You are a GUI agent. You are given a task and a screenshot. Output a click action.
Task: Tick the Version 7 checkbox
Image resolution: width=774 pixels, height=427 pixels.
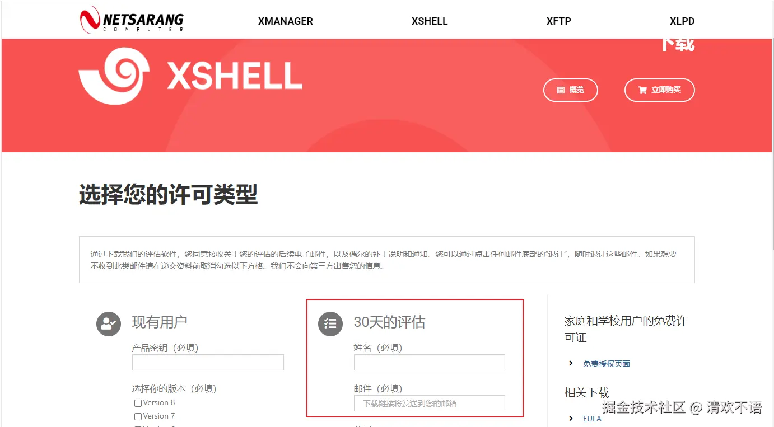coord(138,416)
